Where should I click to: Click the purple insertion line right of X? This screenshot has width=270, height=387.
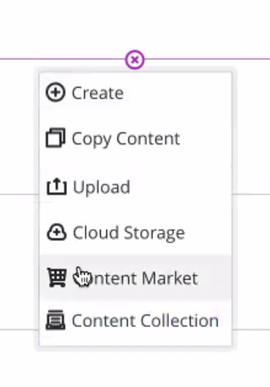207,59
